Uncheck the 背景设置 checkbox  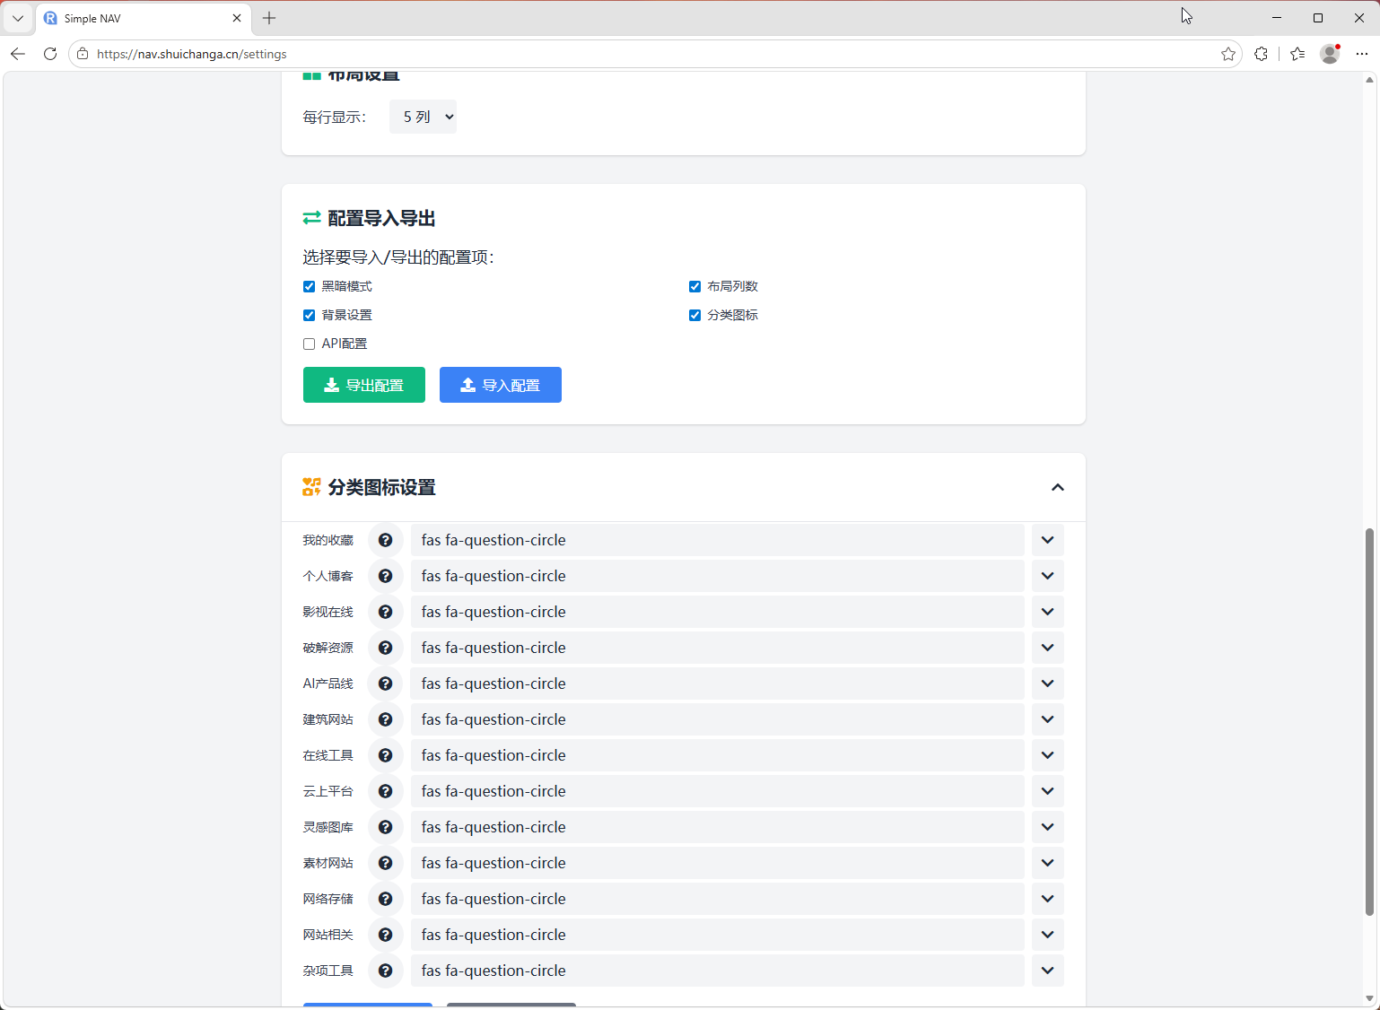click(x=309, y=315)
